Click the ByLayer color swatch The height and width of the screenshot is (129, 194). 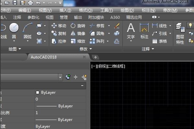coord(38,92)
